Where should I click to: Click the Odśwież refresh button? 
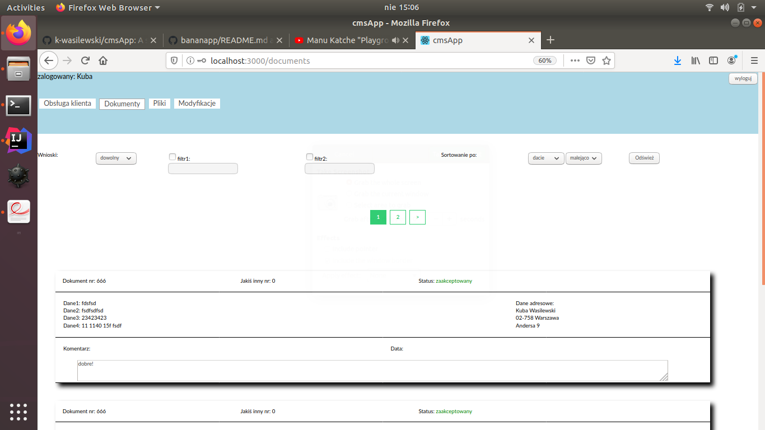[644, 158]
